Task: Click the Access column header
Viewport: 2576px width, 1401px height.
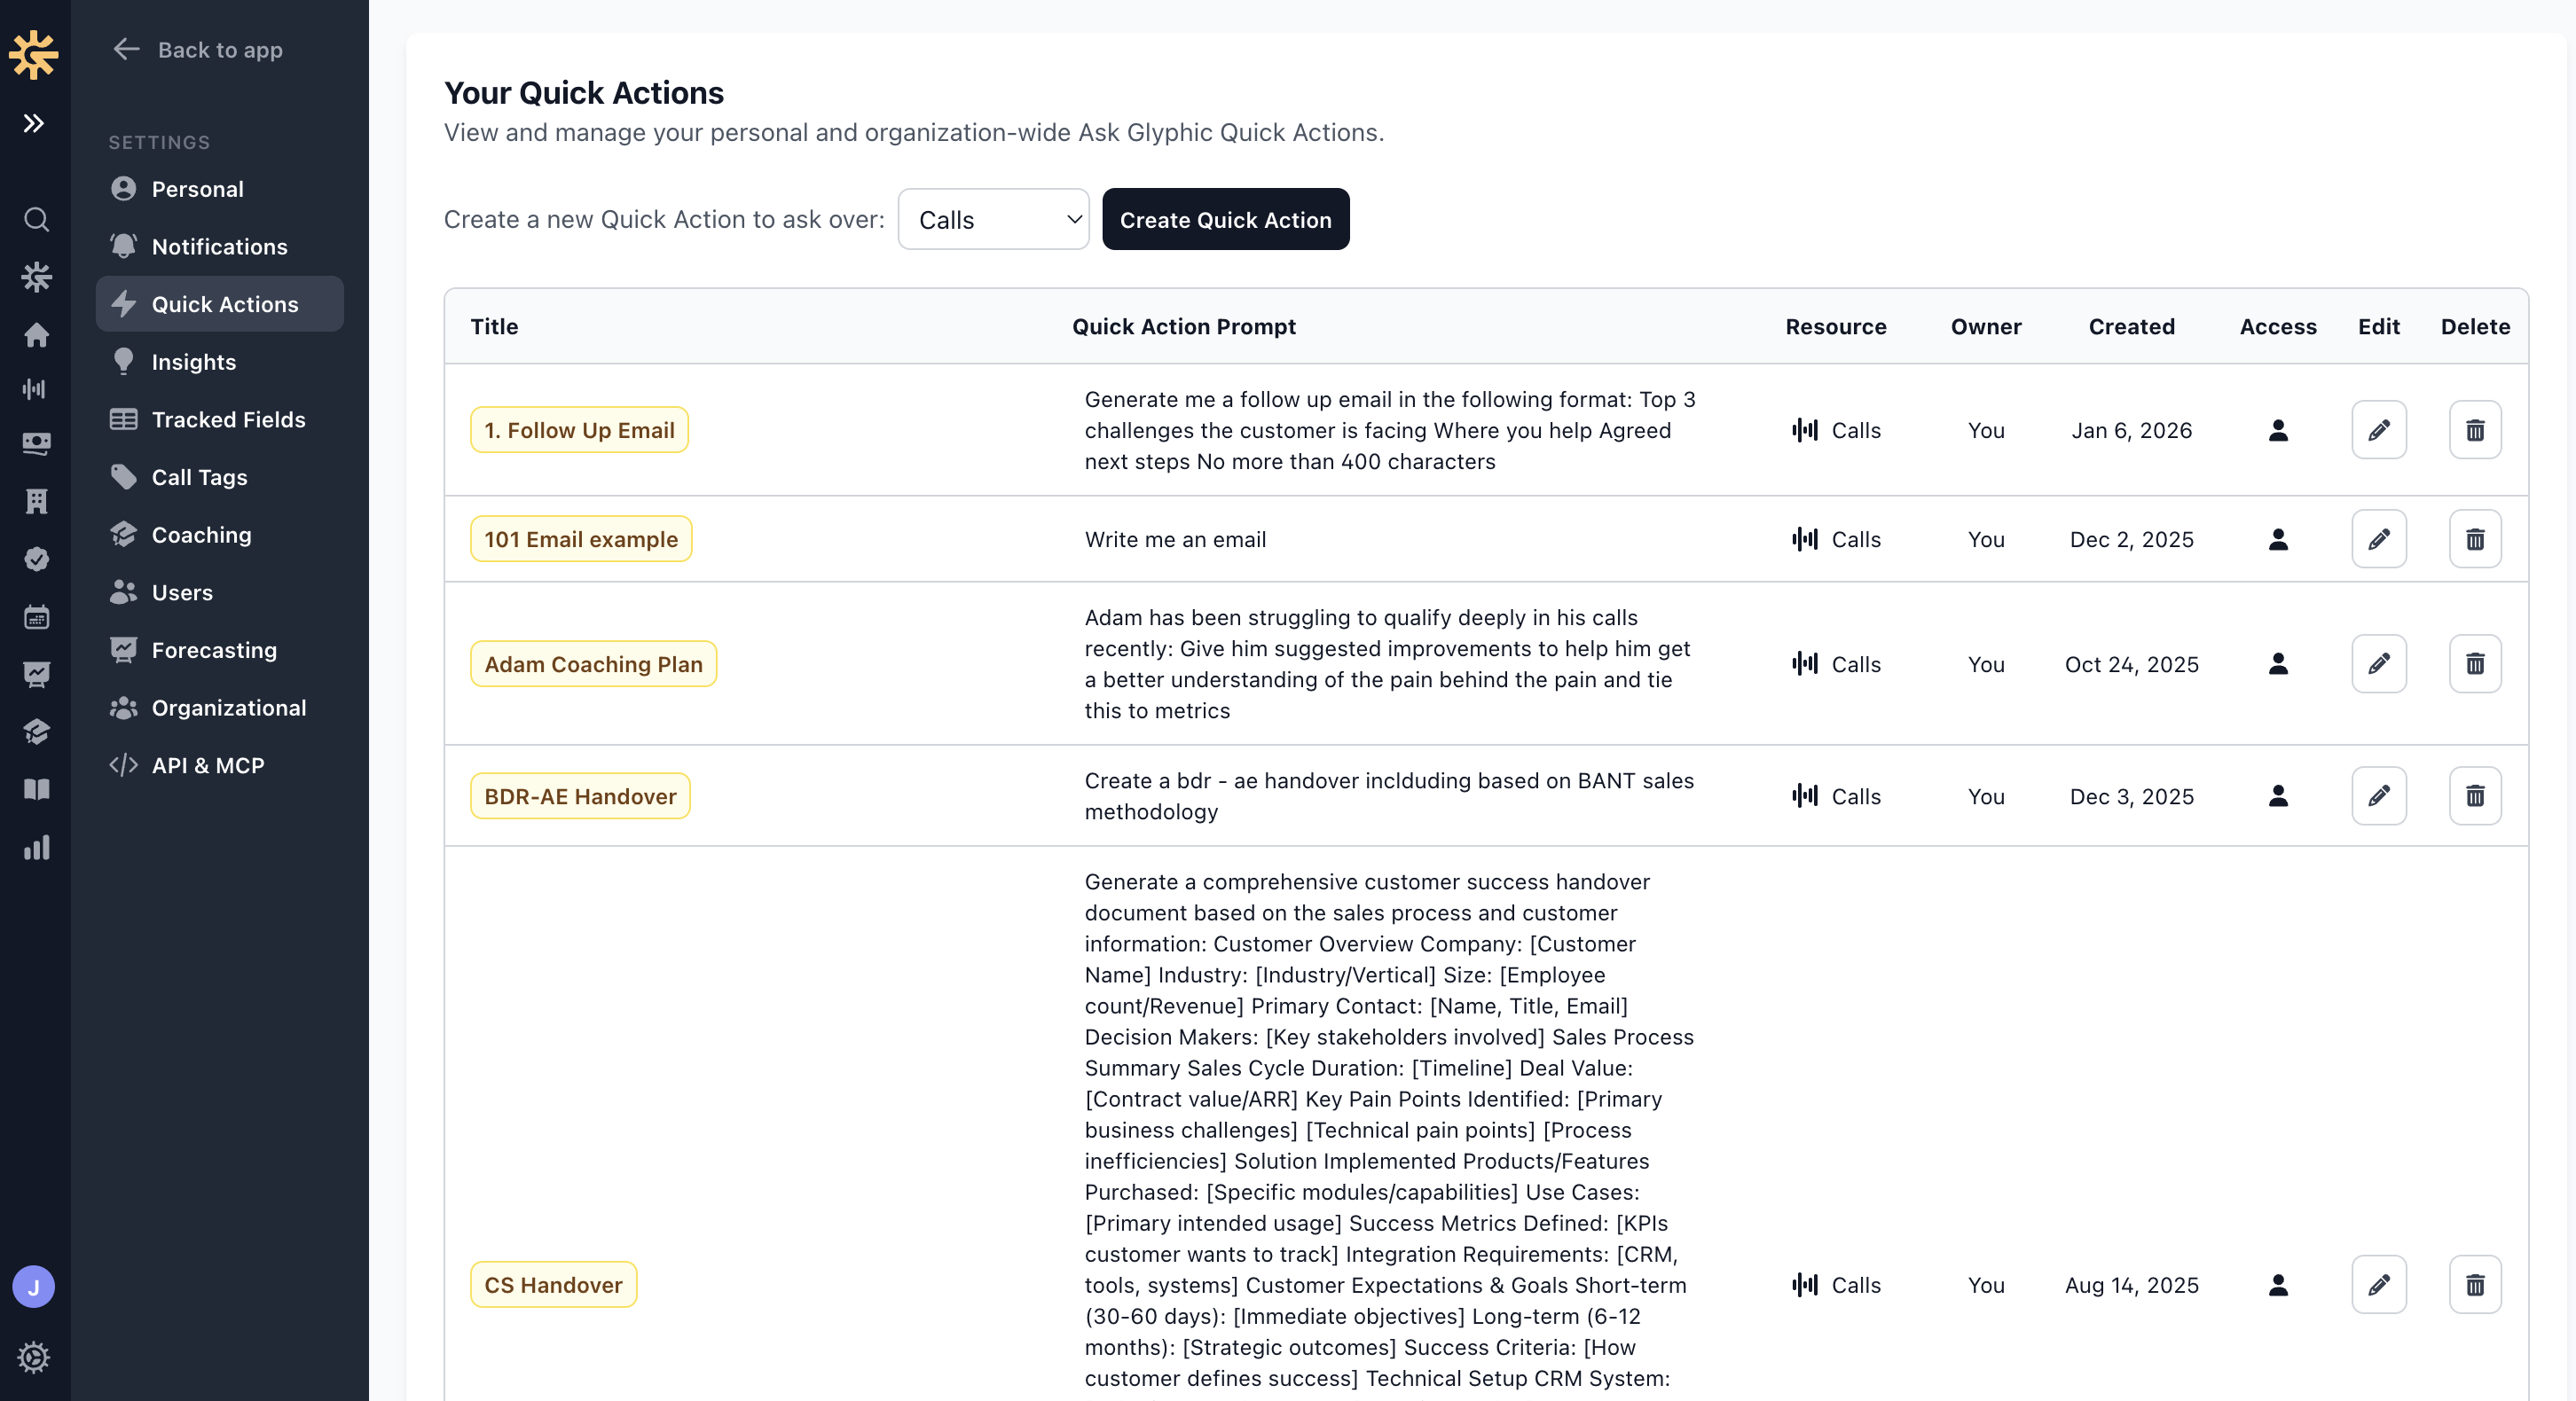Action: coord(2278,327)
